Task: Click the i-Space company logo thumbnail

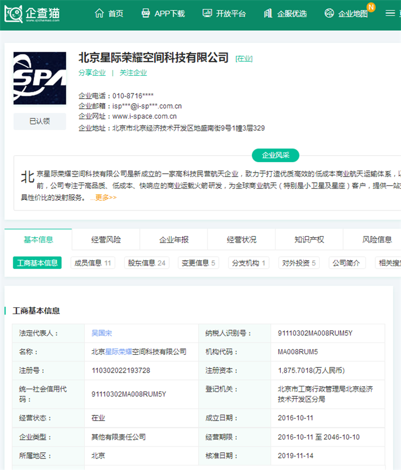Action: (x=40, y=78)
